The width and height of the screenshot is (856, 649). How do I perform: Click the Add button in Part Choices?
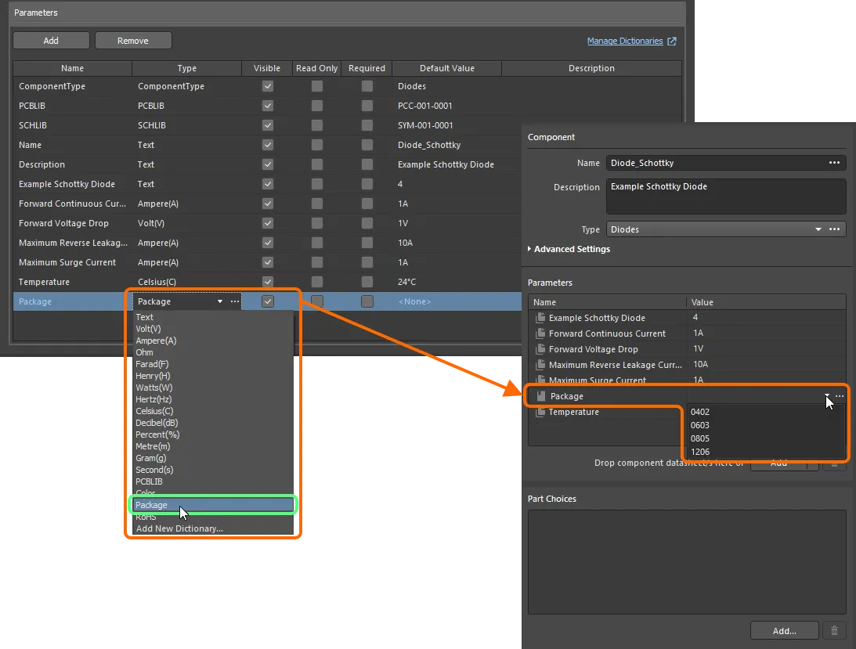pyautogui.click(x=784, y=630)
